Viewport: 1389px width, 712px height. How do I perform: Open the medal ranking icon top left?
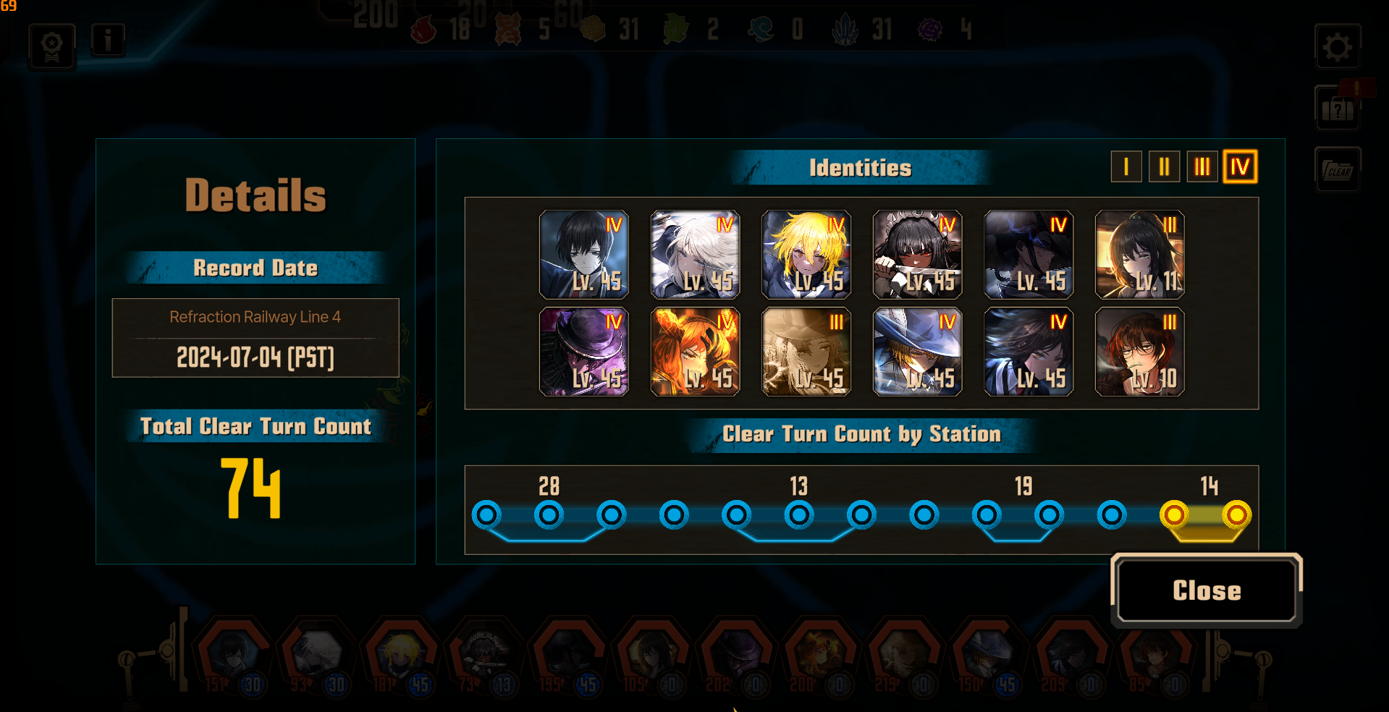click(x=52, y=46)
